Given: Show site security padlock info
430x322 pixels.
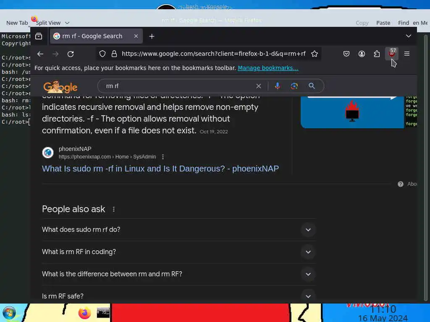Looking at the screenshot, I should coord(114,54).
